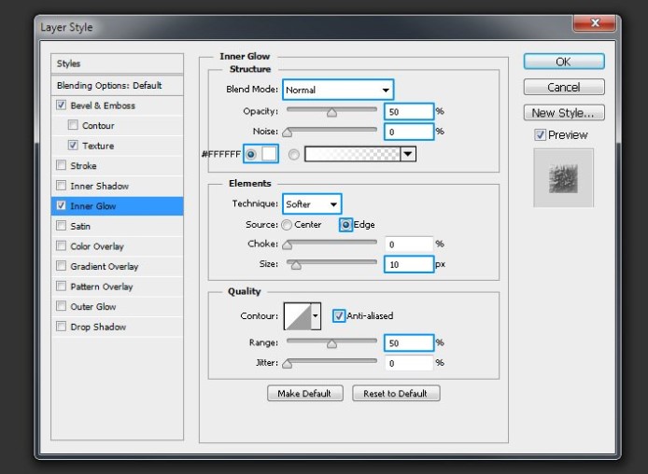Set the glow Source to Center
The height and width of the screenshot is (474, 648).
[x=286, y=225]
